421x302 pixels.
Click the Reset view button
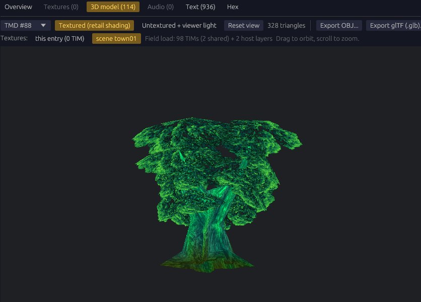point(244,26)
